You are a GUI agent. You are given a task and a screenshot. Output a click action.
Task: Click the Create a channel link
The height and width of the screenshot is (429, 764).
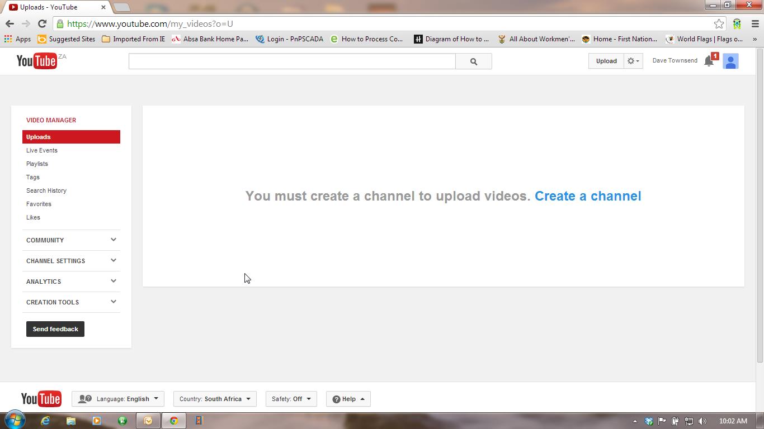tap(588, 196)
